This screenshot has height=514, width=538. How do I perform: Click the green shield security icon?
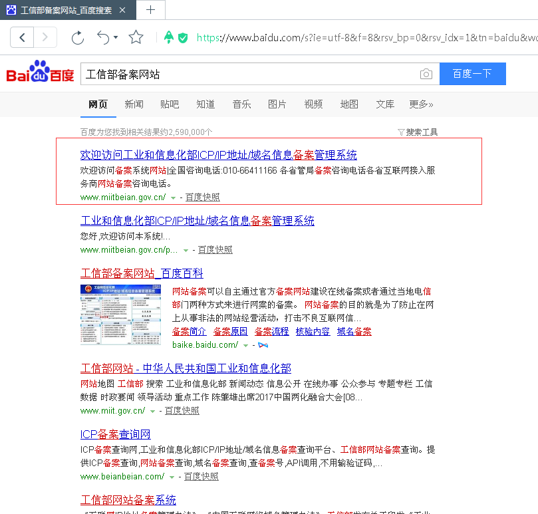[183, 38]
